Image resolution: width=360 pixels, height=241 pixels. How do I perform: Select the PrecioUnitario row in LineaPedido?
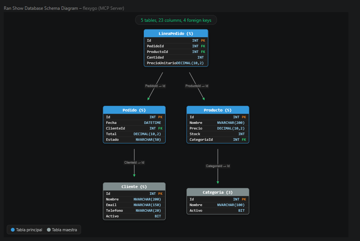[x=176, y=63]
